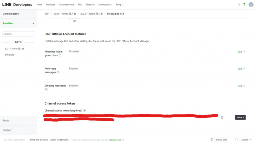Click TOP in the breadcrumb
The image size is (256, 144).
click(47, 14)
